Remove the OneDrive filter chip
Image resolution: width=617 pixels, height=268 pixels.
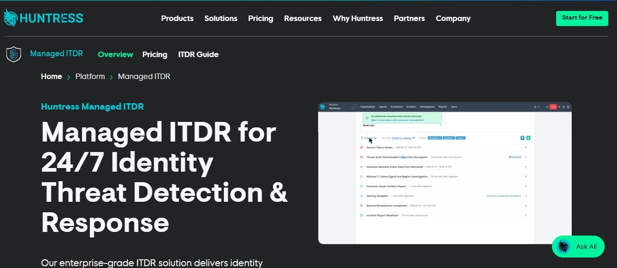pyautogui.click(x=449, y=138)
